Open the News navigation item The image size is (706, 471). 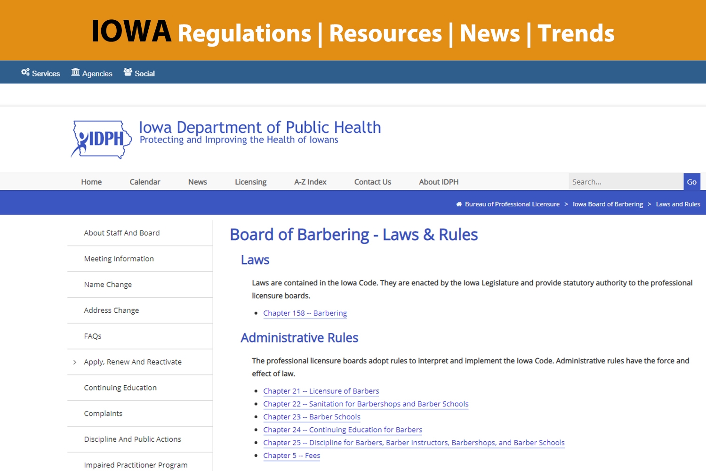(x=198, y=182)
